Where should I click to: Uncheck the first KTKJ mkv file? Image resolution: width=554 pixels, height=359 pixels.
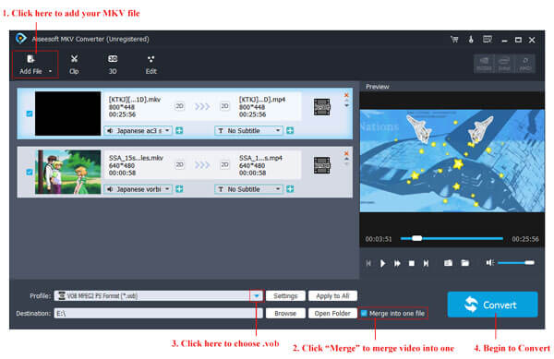(30, 114)
